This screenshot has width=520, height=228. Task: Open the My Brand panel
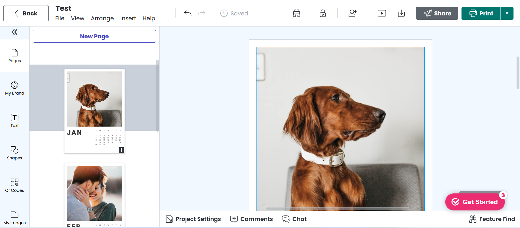(15, 88)
